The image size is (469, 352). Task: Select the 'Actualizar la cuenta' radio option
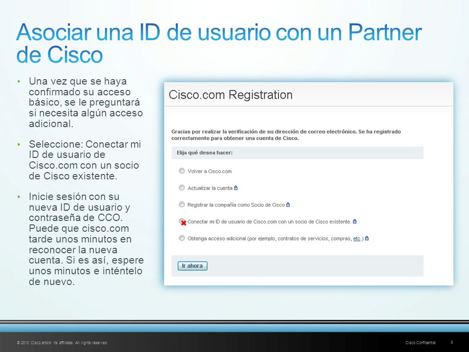[182, 188]
